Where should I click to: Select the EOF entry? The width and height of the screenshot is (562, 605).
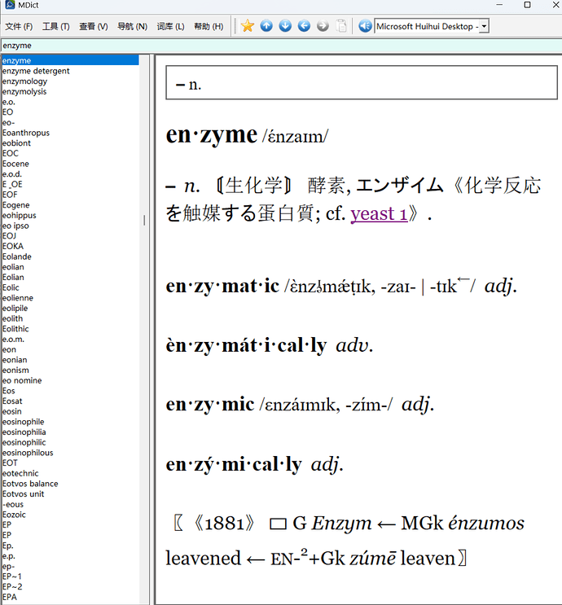coord(10,195)
